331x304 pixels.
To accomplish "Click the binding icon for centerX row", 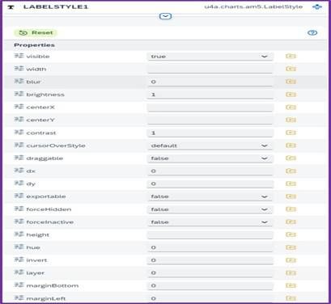I will 291,107.
